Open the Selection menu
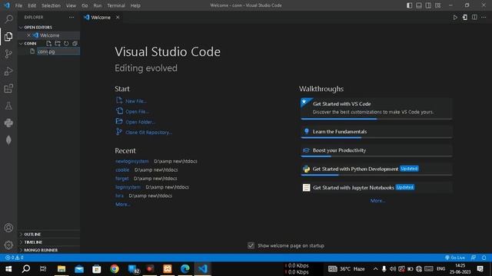 pos(51,5)
